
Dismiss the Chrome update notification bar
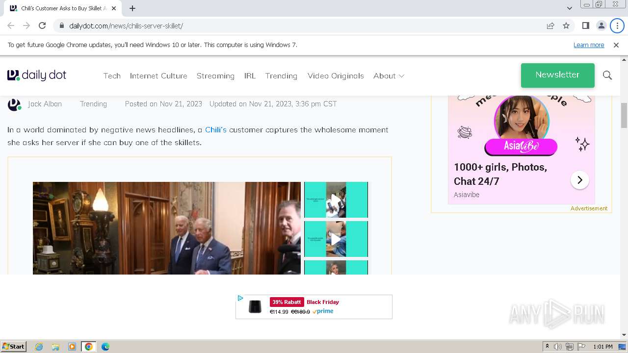(x=616, y=45)
